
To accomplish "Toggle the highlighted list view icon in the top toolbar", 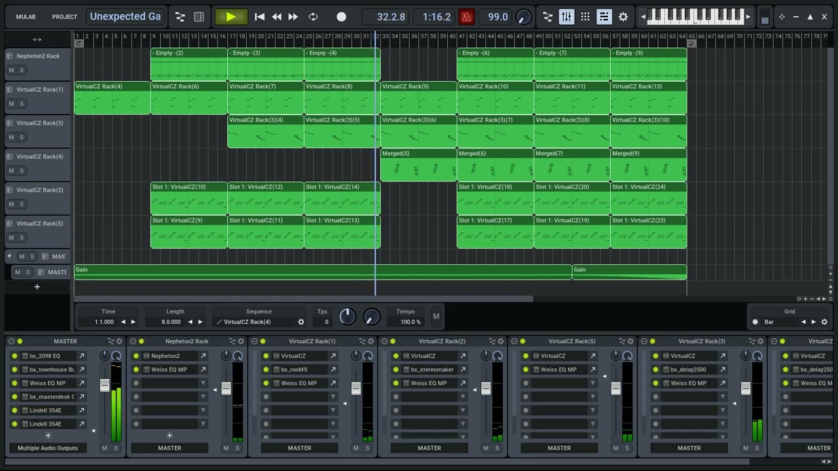I will click(604, 17).
